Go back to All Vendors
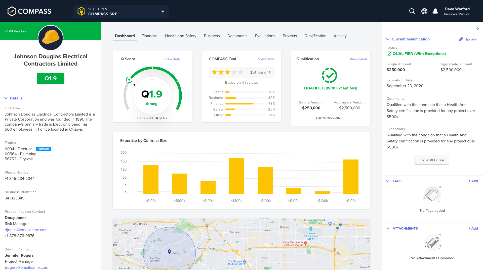 pyautogui.click(x=16, y=31)
